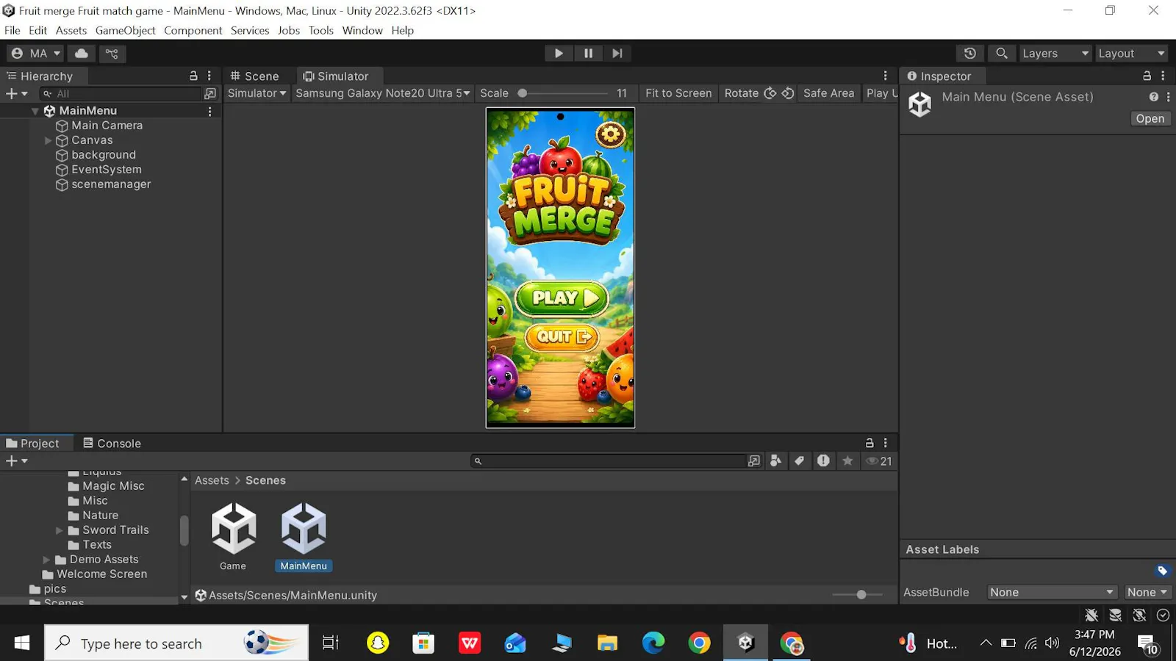Open the AssetBundle name dropdown
The width and height of the screenshot is (1176, 661).
1052,592
